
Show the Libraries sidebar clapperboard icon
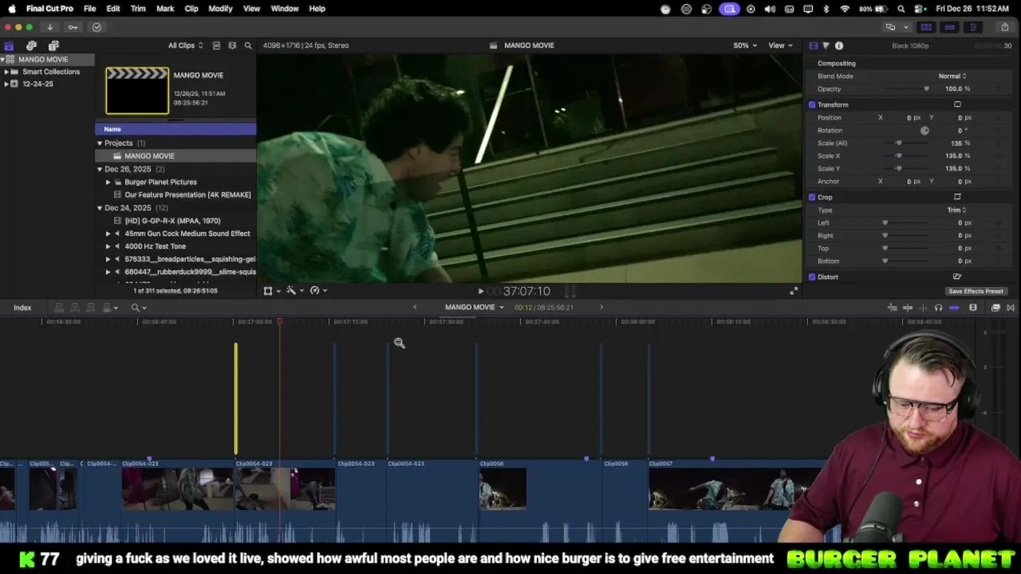pyautogui.click(x=10, y=45)
